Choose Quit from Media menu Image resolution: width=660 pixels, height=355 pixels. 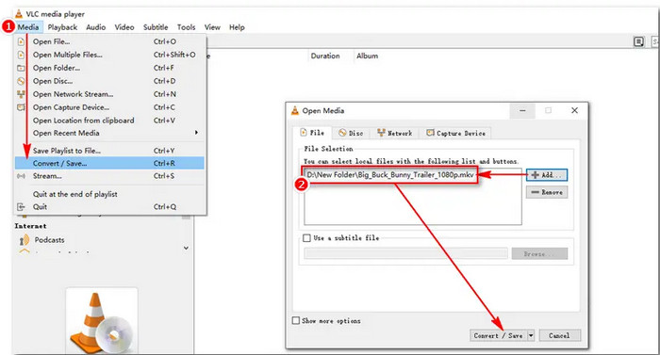pos(109,207)
